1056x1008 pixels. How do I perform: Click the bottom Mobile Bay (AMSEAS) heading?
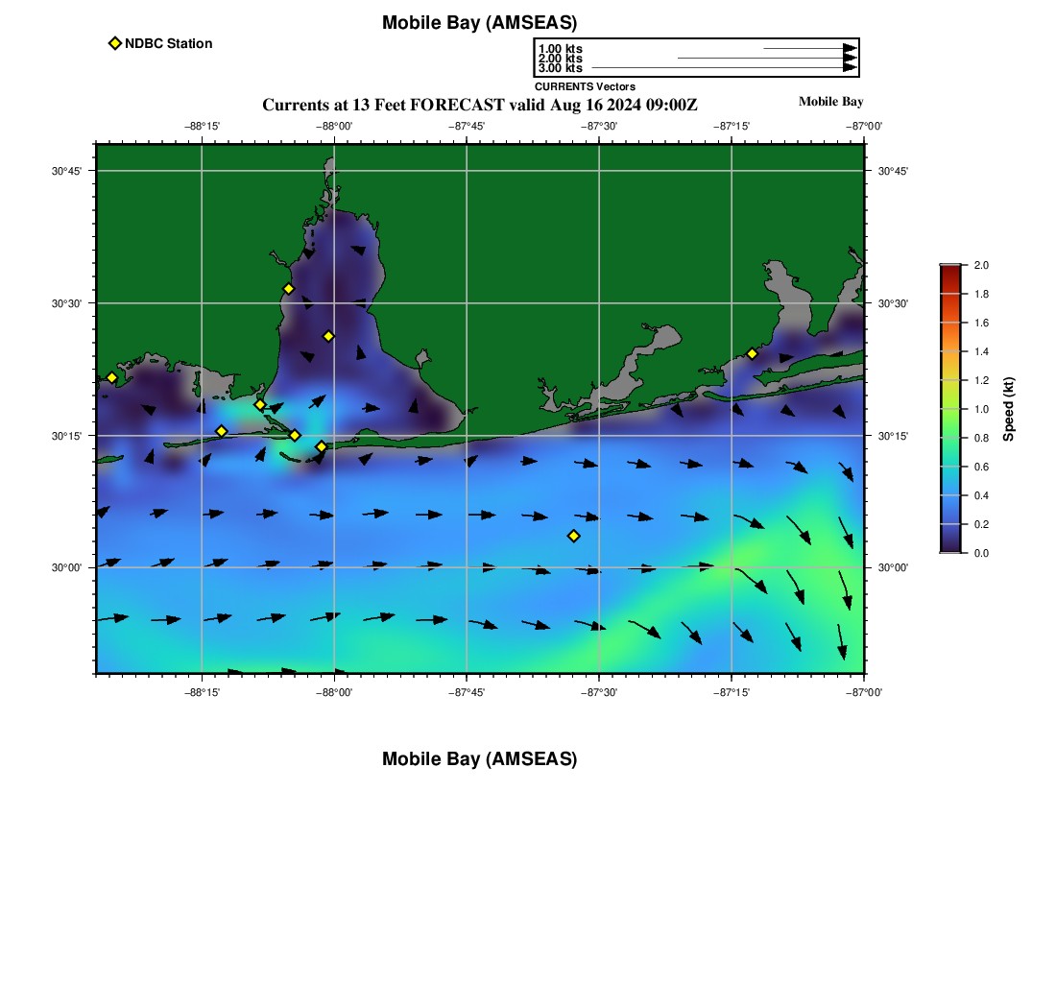(479, 759)
